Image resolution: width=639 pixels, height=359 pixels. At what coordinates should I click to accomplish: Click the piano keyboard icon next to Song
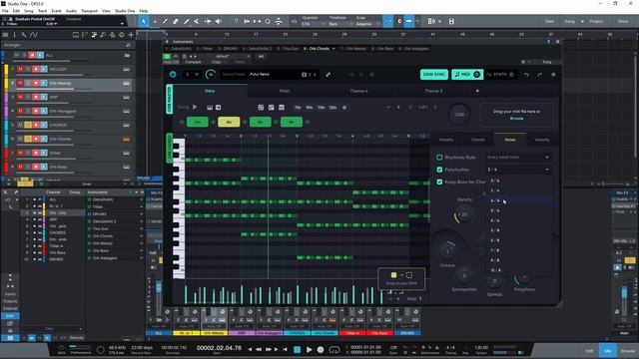coord(210,108)
